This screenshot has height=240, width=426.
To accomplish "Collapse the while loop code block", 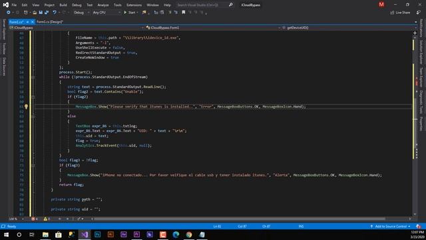I will click(x=33, y=77).
